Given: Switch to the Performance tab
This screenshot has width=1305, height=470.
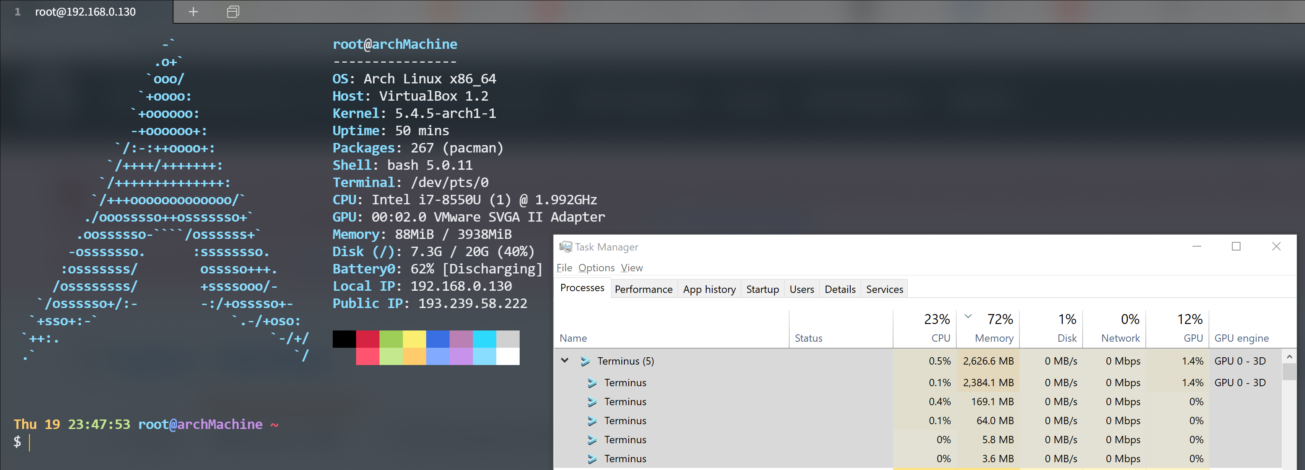Looking at the screenshot, I should pyautogui.click(x=643, y=289).
